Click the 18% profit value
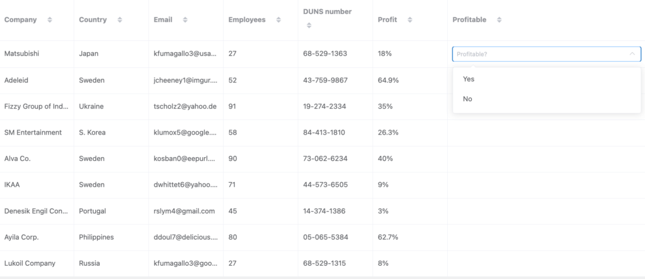This screenshot has height=279, width=645. pos(385,54)
